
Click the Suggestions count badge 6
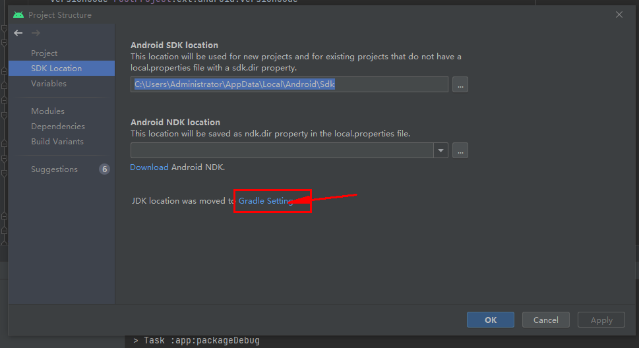[x=104, y=169]
